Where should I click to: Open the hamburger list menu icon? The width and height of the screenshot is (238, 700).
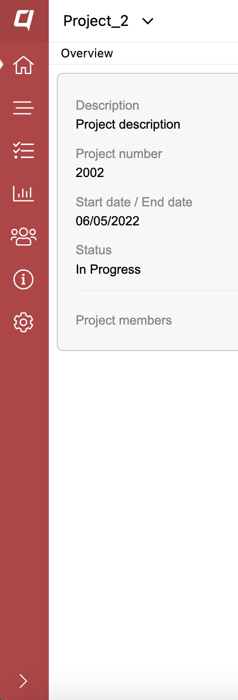point(23,108)
